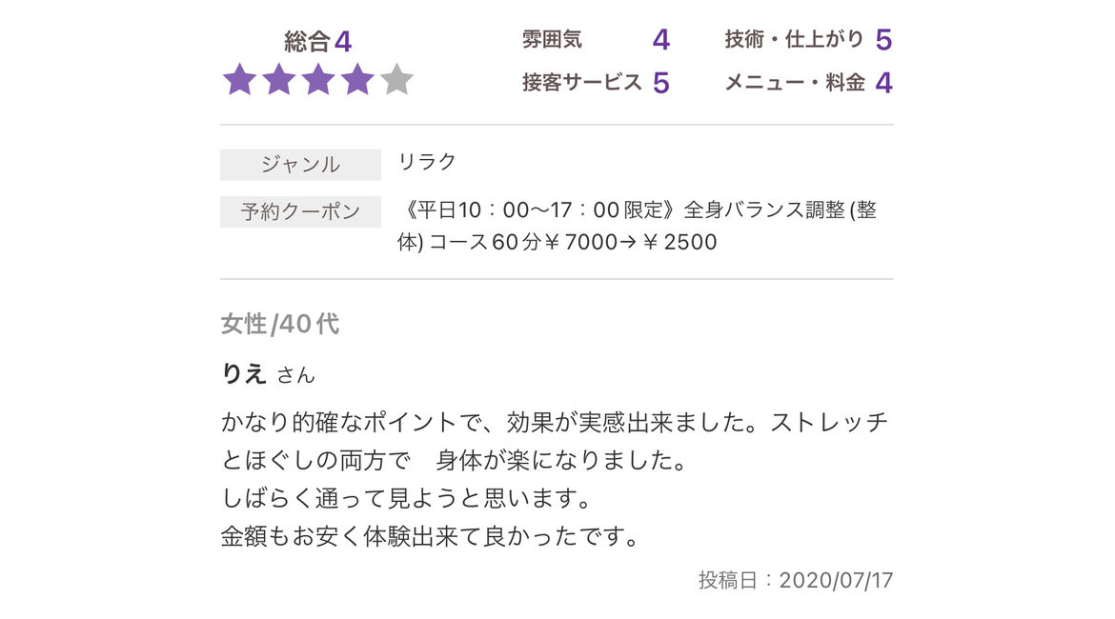1115x619 pixels.
Task: Click the first purple rating star
Action: [239, 80]
